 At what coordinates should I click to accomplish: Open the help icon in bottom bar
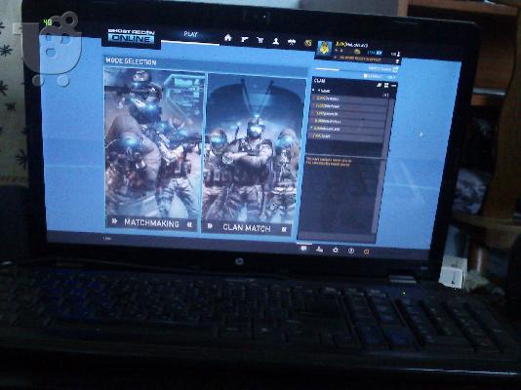coord(351,252)
